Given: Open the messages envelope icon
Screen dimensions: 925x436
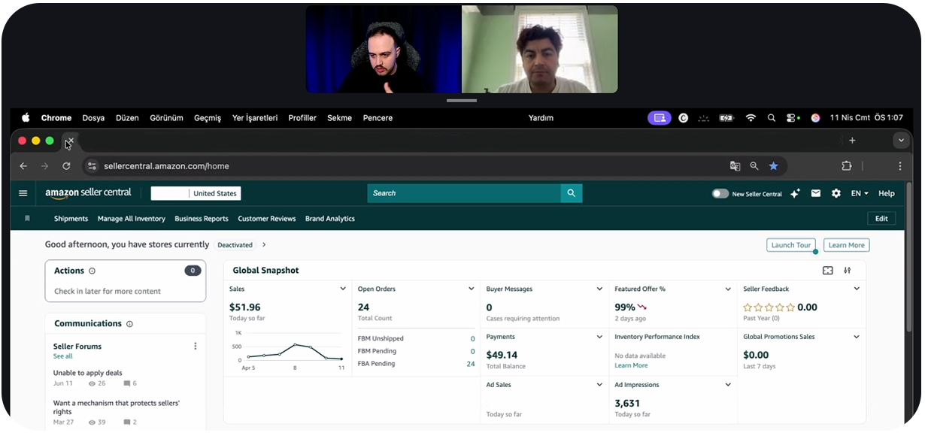Looking at the screenshot, I should pyautogui.click(x=816, y=193).
